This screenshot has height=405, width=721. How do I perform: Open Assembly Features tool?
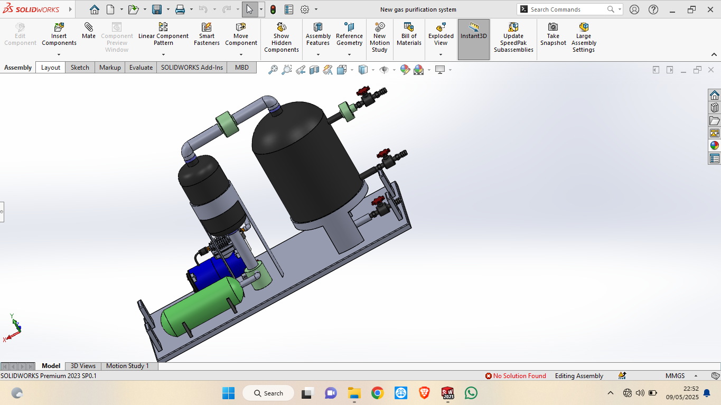click(x=318, y=34)
